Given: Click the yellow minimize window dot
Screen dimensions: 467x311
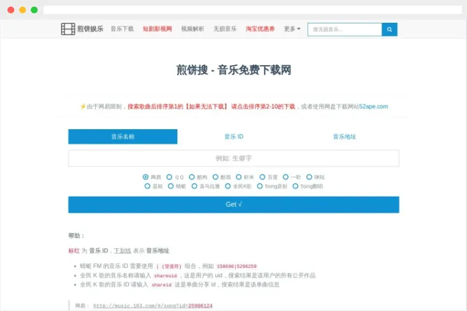Looking at the screenshot, I should coord(23,10).
